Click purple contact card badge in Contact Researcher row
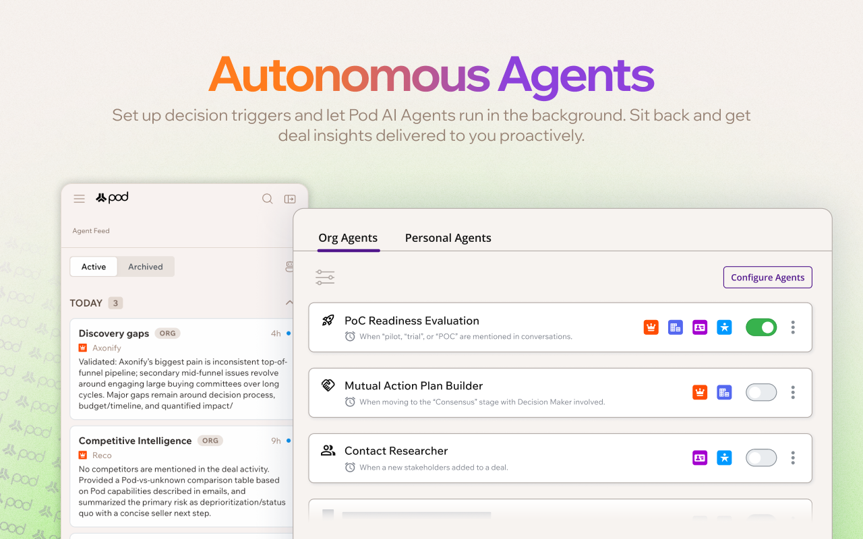 point(700,457)
